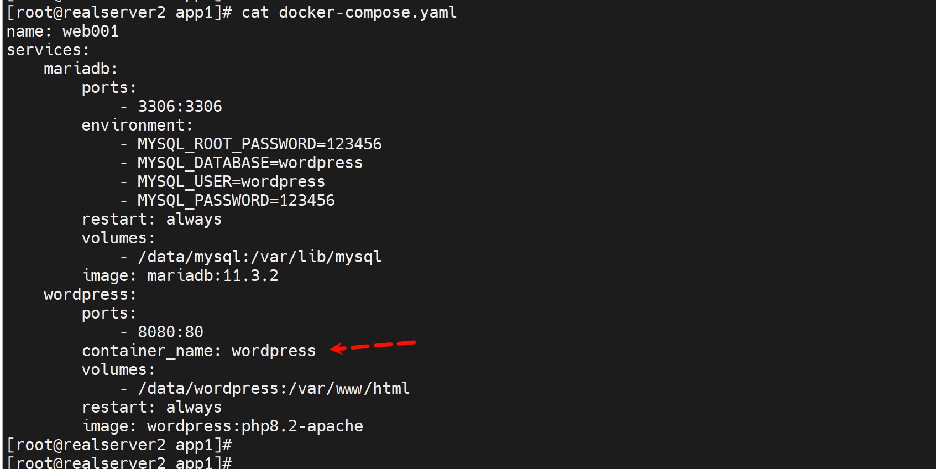This screenshot has width=936, height=469.
Task: Click the 'mariadb:' service name
Action: tap(81, 69)
